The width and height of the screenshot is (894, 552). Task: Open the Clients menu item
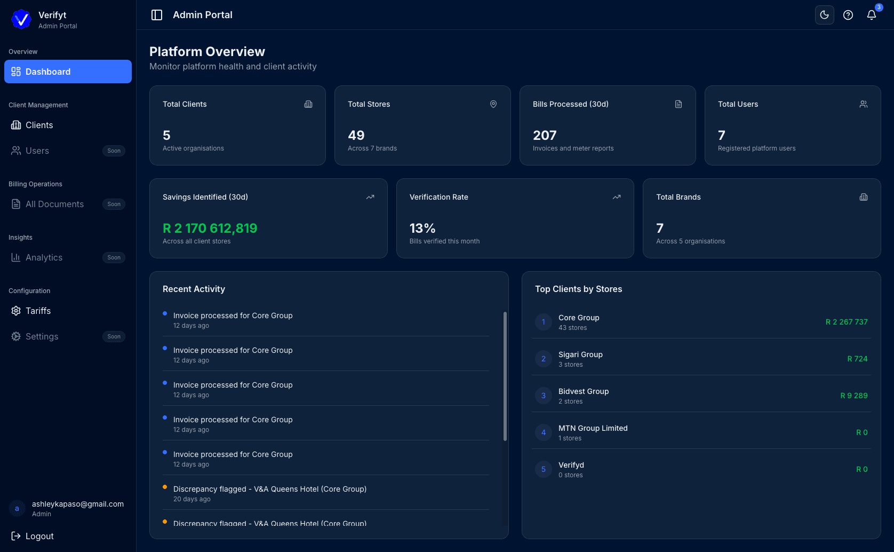coord(68,125)
